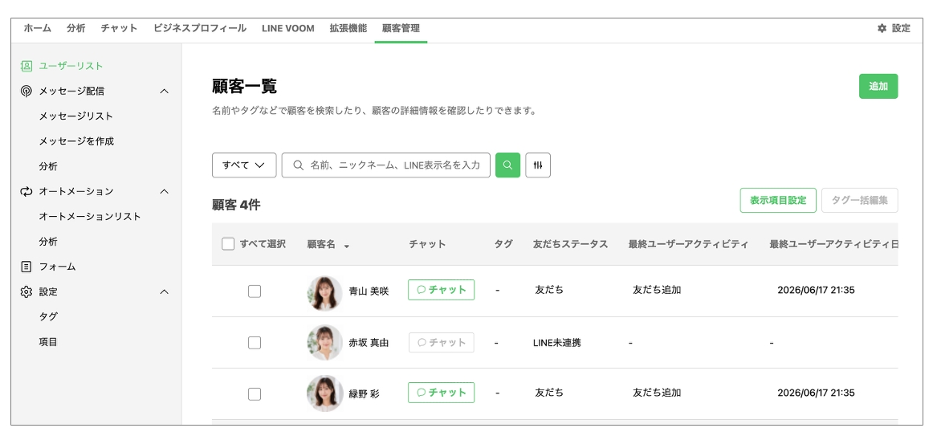Viewport: 937px width, 436px height.
Task: Switch to the チャット tab
Action: [x=119, y=28]
